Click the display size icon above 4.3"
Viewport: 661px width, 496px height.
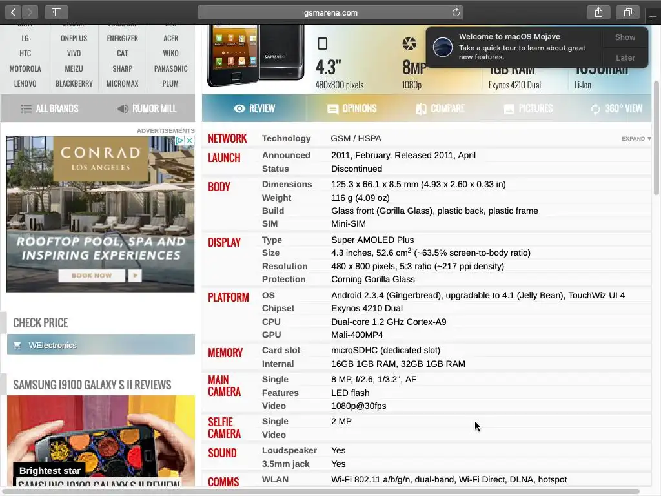pyautogui.click(x=323, y=43)
